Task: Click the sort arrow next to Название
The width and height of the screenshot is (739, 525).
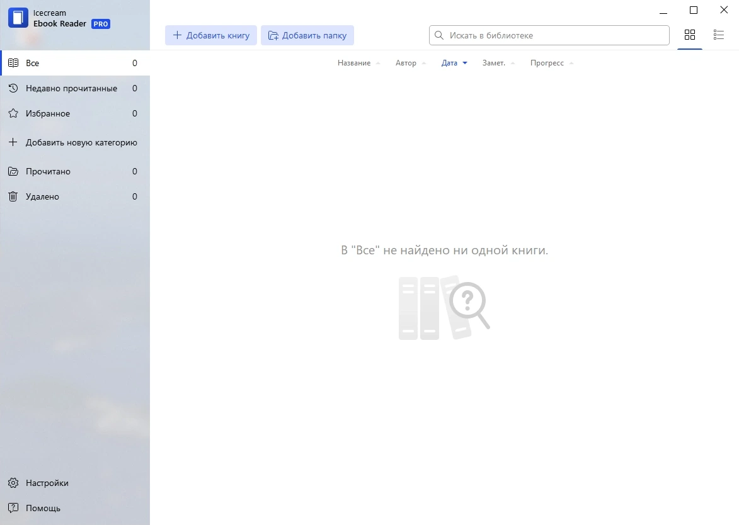Action: click(378, 63)
